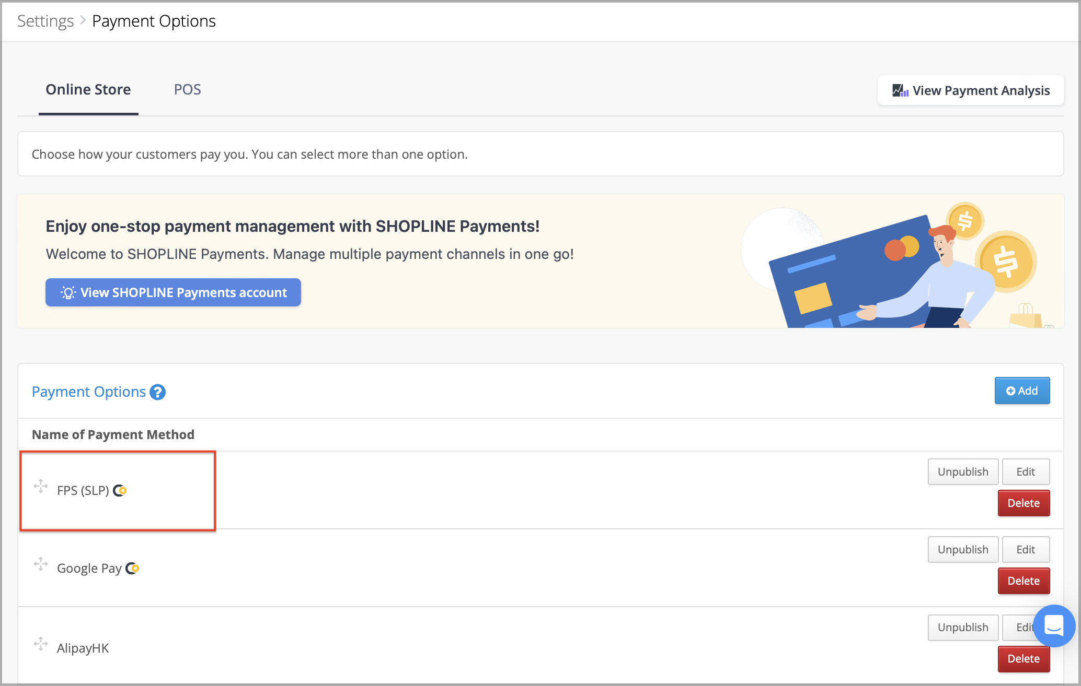Open the chat support bubble
This screenshot has height=686, width=1081.
[x=1054, y=625]
